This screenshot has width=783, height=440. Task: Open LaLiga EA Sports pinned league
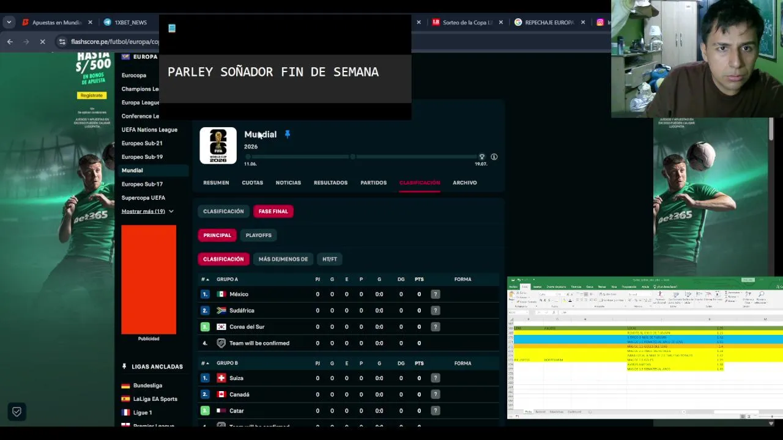[x=155, y=399]
